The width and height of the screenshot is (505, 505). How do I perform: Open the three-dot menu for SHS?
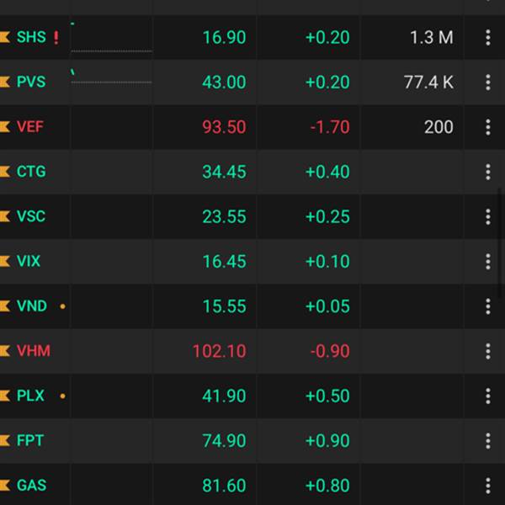pos(487,37)
